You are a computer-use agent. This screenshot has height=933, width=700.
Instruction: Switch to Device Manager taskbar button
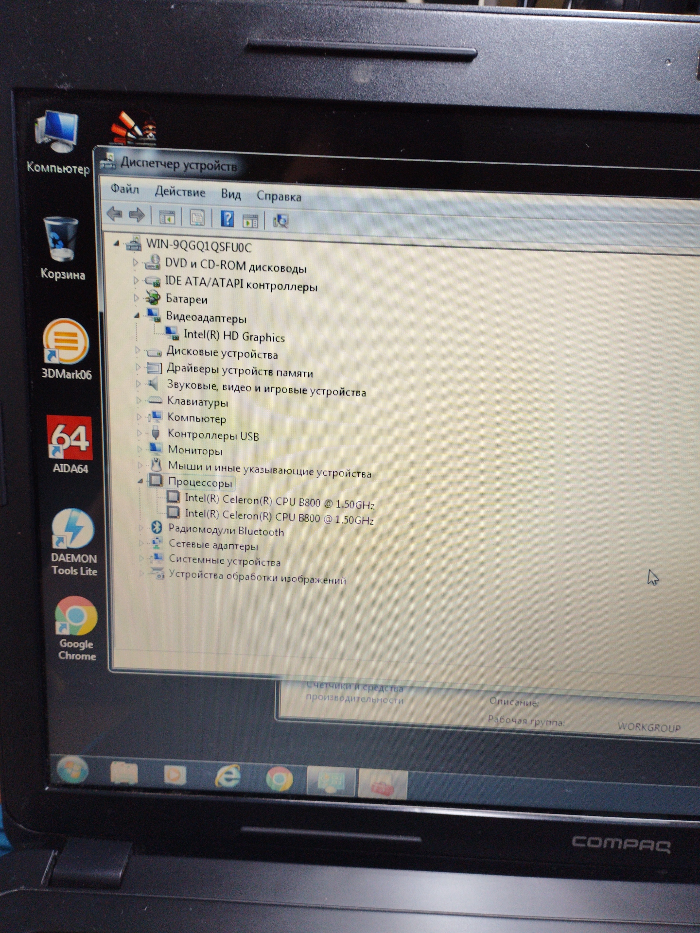(x=382, y=784)
